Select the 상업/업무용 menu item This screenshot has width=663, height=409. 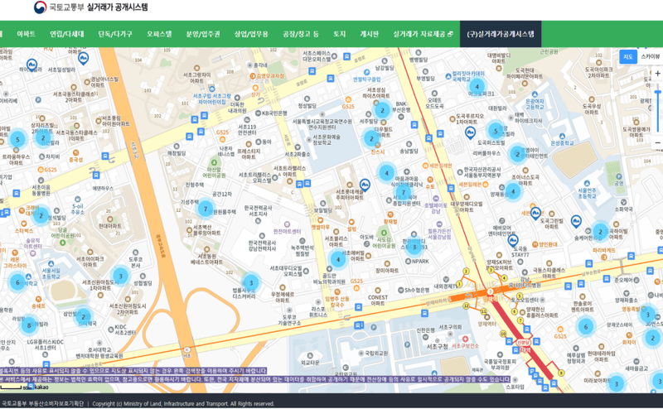[x=251, y=34]
